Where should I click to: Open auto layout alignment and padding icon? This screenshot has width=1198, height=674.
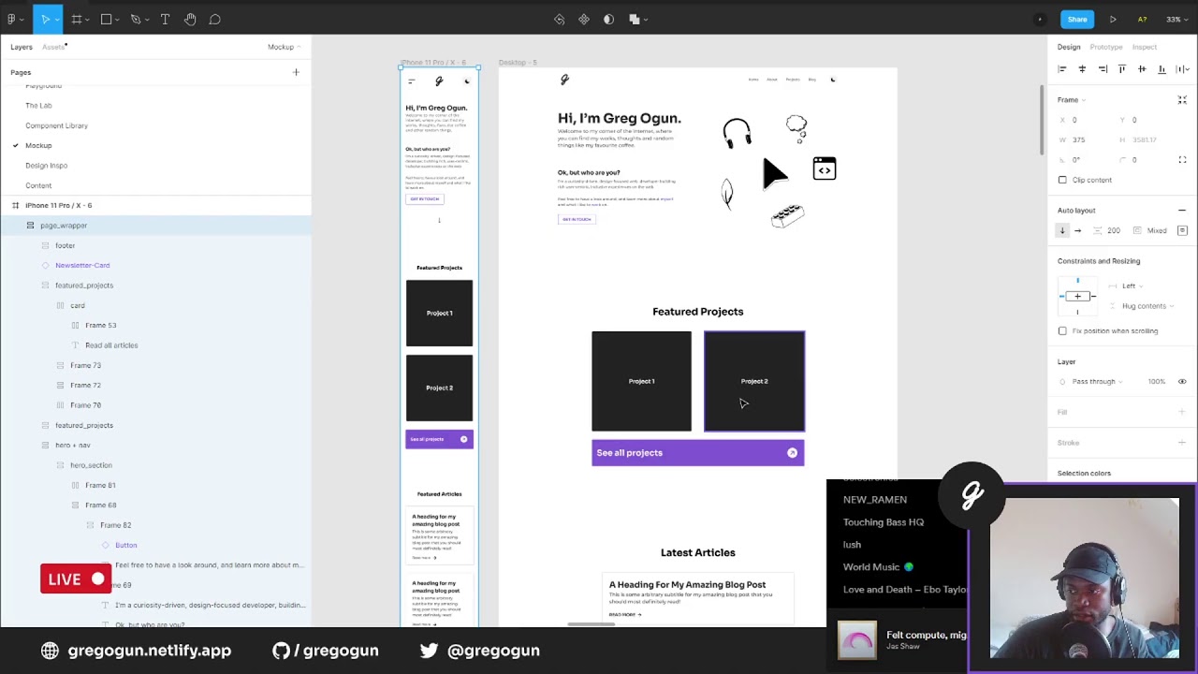[1182, 230]
